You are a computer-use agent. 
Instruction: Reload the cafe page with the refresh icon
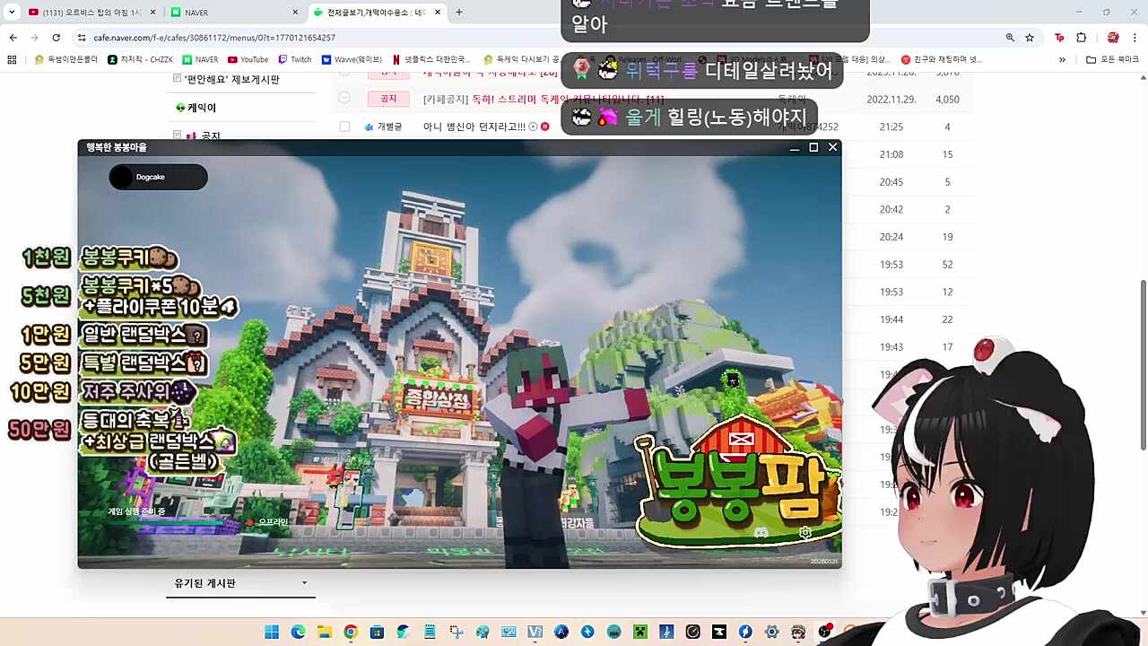[57, 37]
